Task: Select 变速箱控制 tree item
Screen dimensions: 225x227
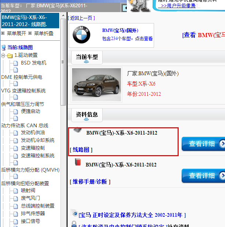Action: tap(33, 148)
